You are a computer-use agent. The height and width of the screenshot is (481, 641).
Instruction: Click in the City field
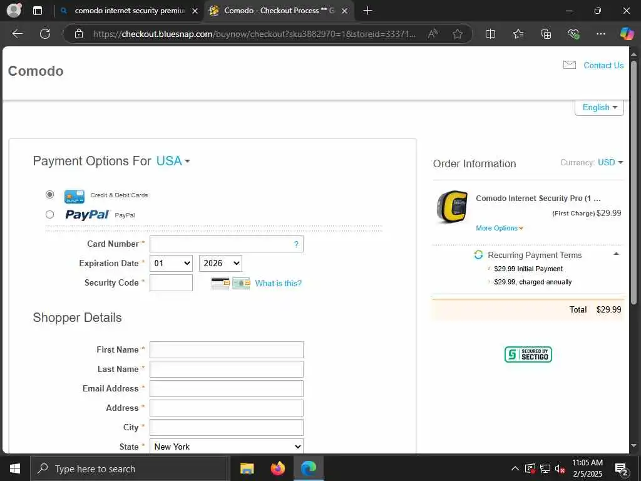227,427
